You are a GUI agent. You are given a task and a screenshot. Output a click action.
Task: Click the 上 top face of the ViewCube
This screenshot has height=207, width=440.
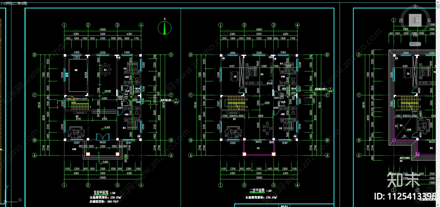415,20
